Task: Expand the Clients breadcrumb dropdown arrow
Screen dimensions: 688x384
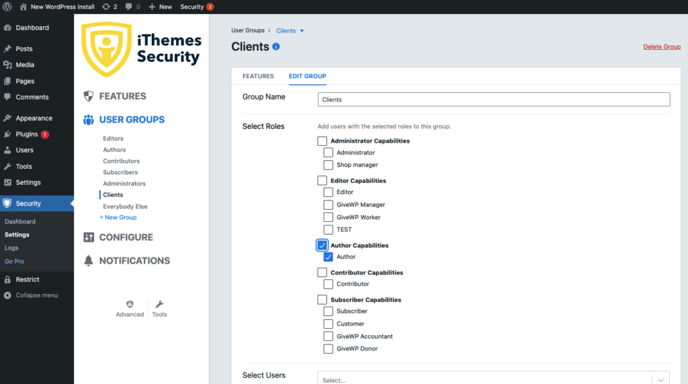Action: [x=302, y=31]
